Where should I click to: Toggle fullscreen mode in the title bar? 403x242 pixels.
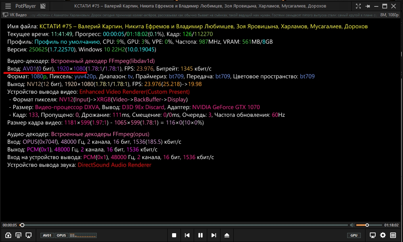(358, 6)
